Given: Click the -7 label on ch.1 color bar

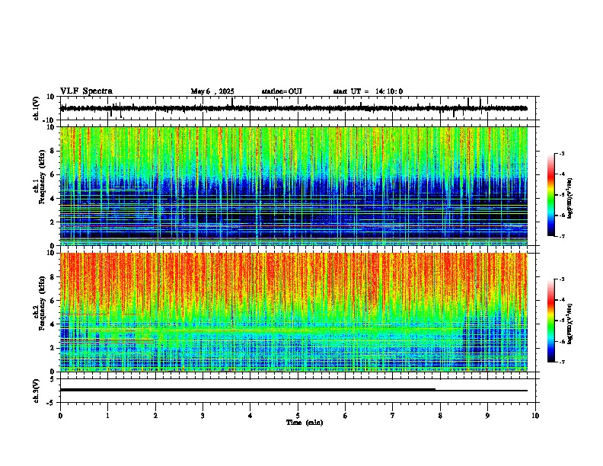Looking at the screenshot, I should point(561,236).
